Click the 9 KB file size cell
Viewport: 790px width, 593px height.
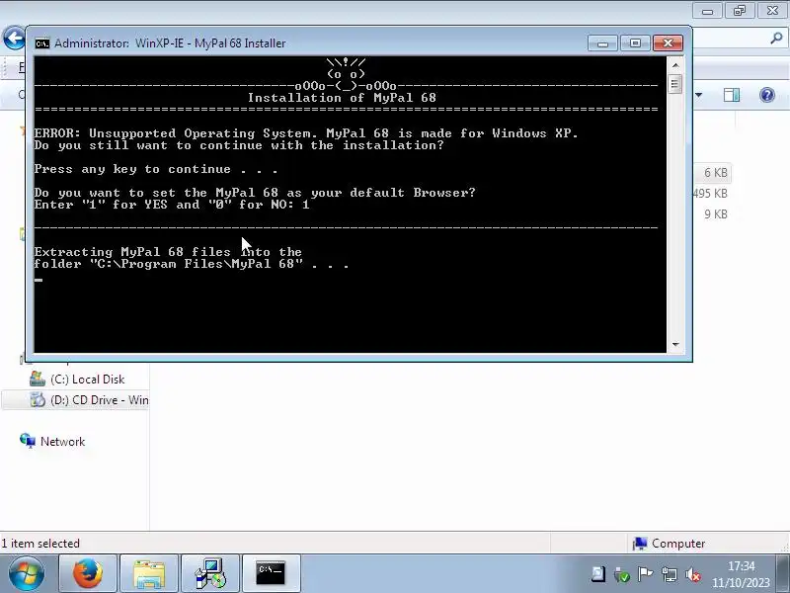coord(716,214)
